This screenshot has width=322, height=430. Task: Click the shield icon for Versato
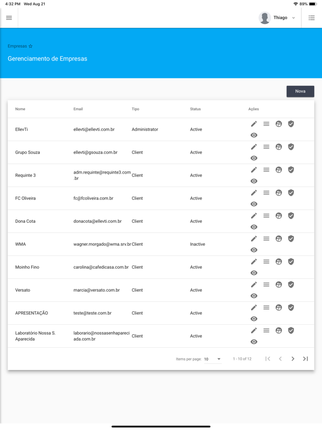[x=291, y=284]
